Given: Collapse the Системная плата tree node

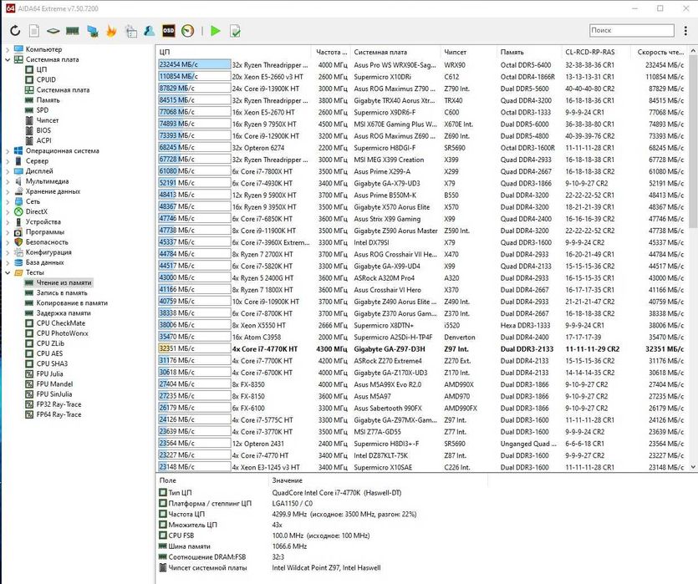Looking at the screenshot, I should click(8, 59).
